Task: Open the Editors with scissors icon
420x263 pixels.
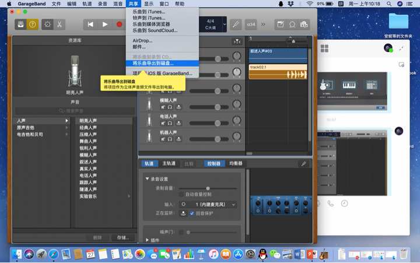Action: [59, 24]
